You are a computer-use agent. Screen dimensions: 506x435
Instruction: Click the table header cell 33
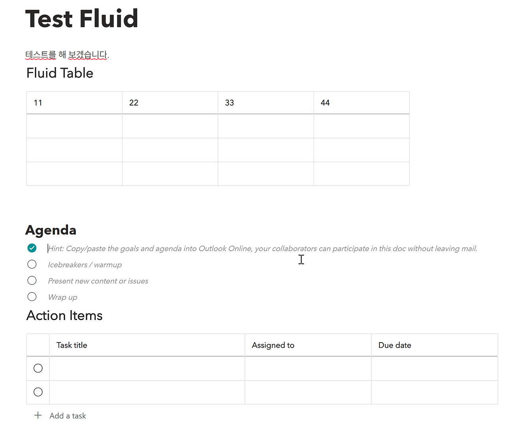point(229,103)
